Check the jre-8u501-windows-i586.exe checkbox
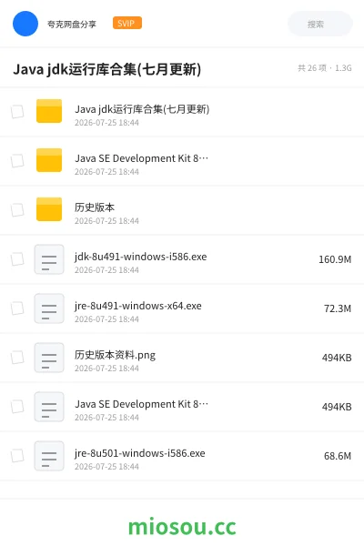Viewport: 364px width, 546px height. tap(17, 456)
